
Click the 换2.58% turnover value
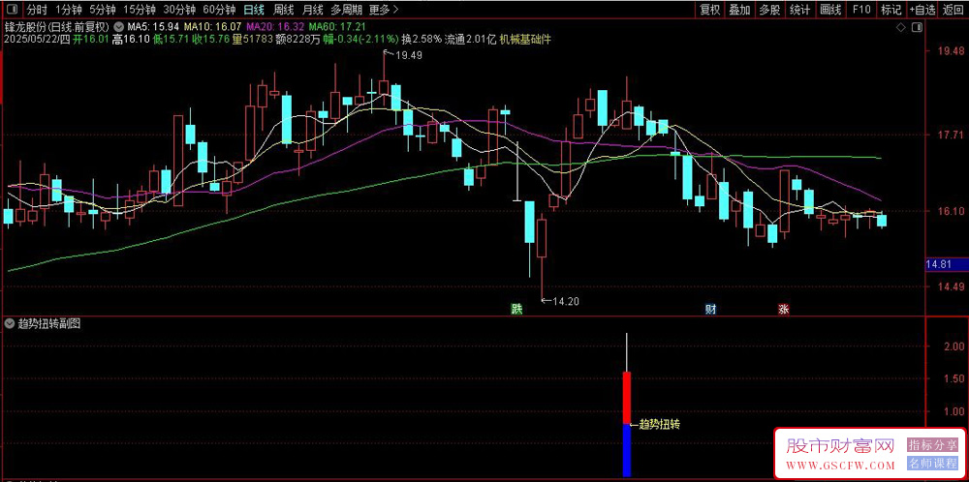coord(422,39)
